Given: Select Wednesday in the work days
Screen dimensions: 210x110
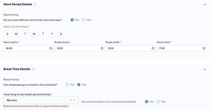Looking at the screenshot, I should click(34, 34).
